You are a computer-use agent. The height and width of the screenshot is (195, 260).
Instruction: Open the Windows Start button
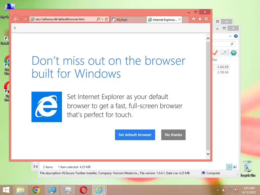point(6,190)
